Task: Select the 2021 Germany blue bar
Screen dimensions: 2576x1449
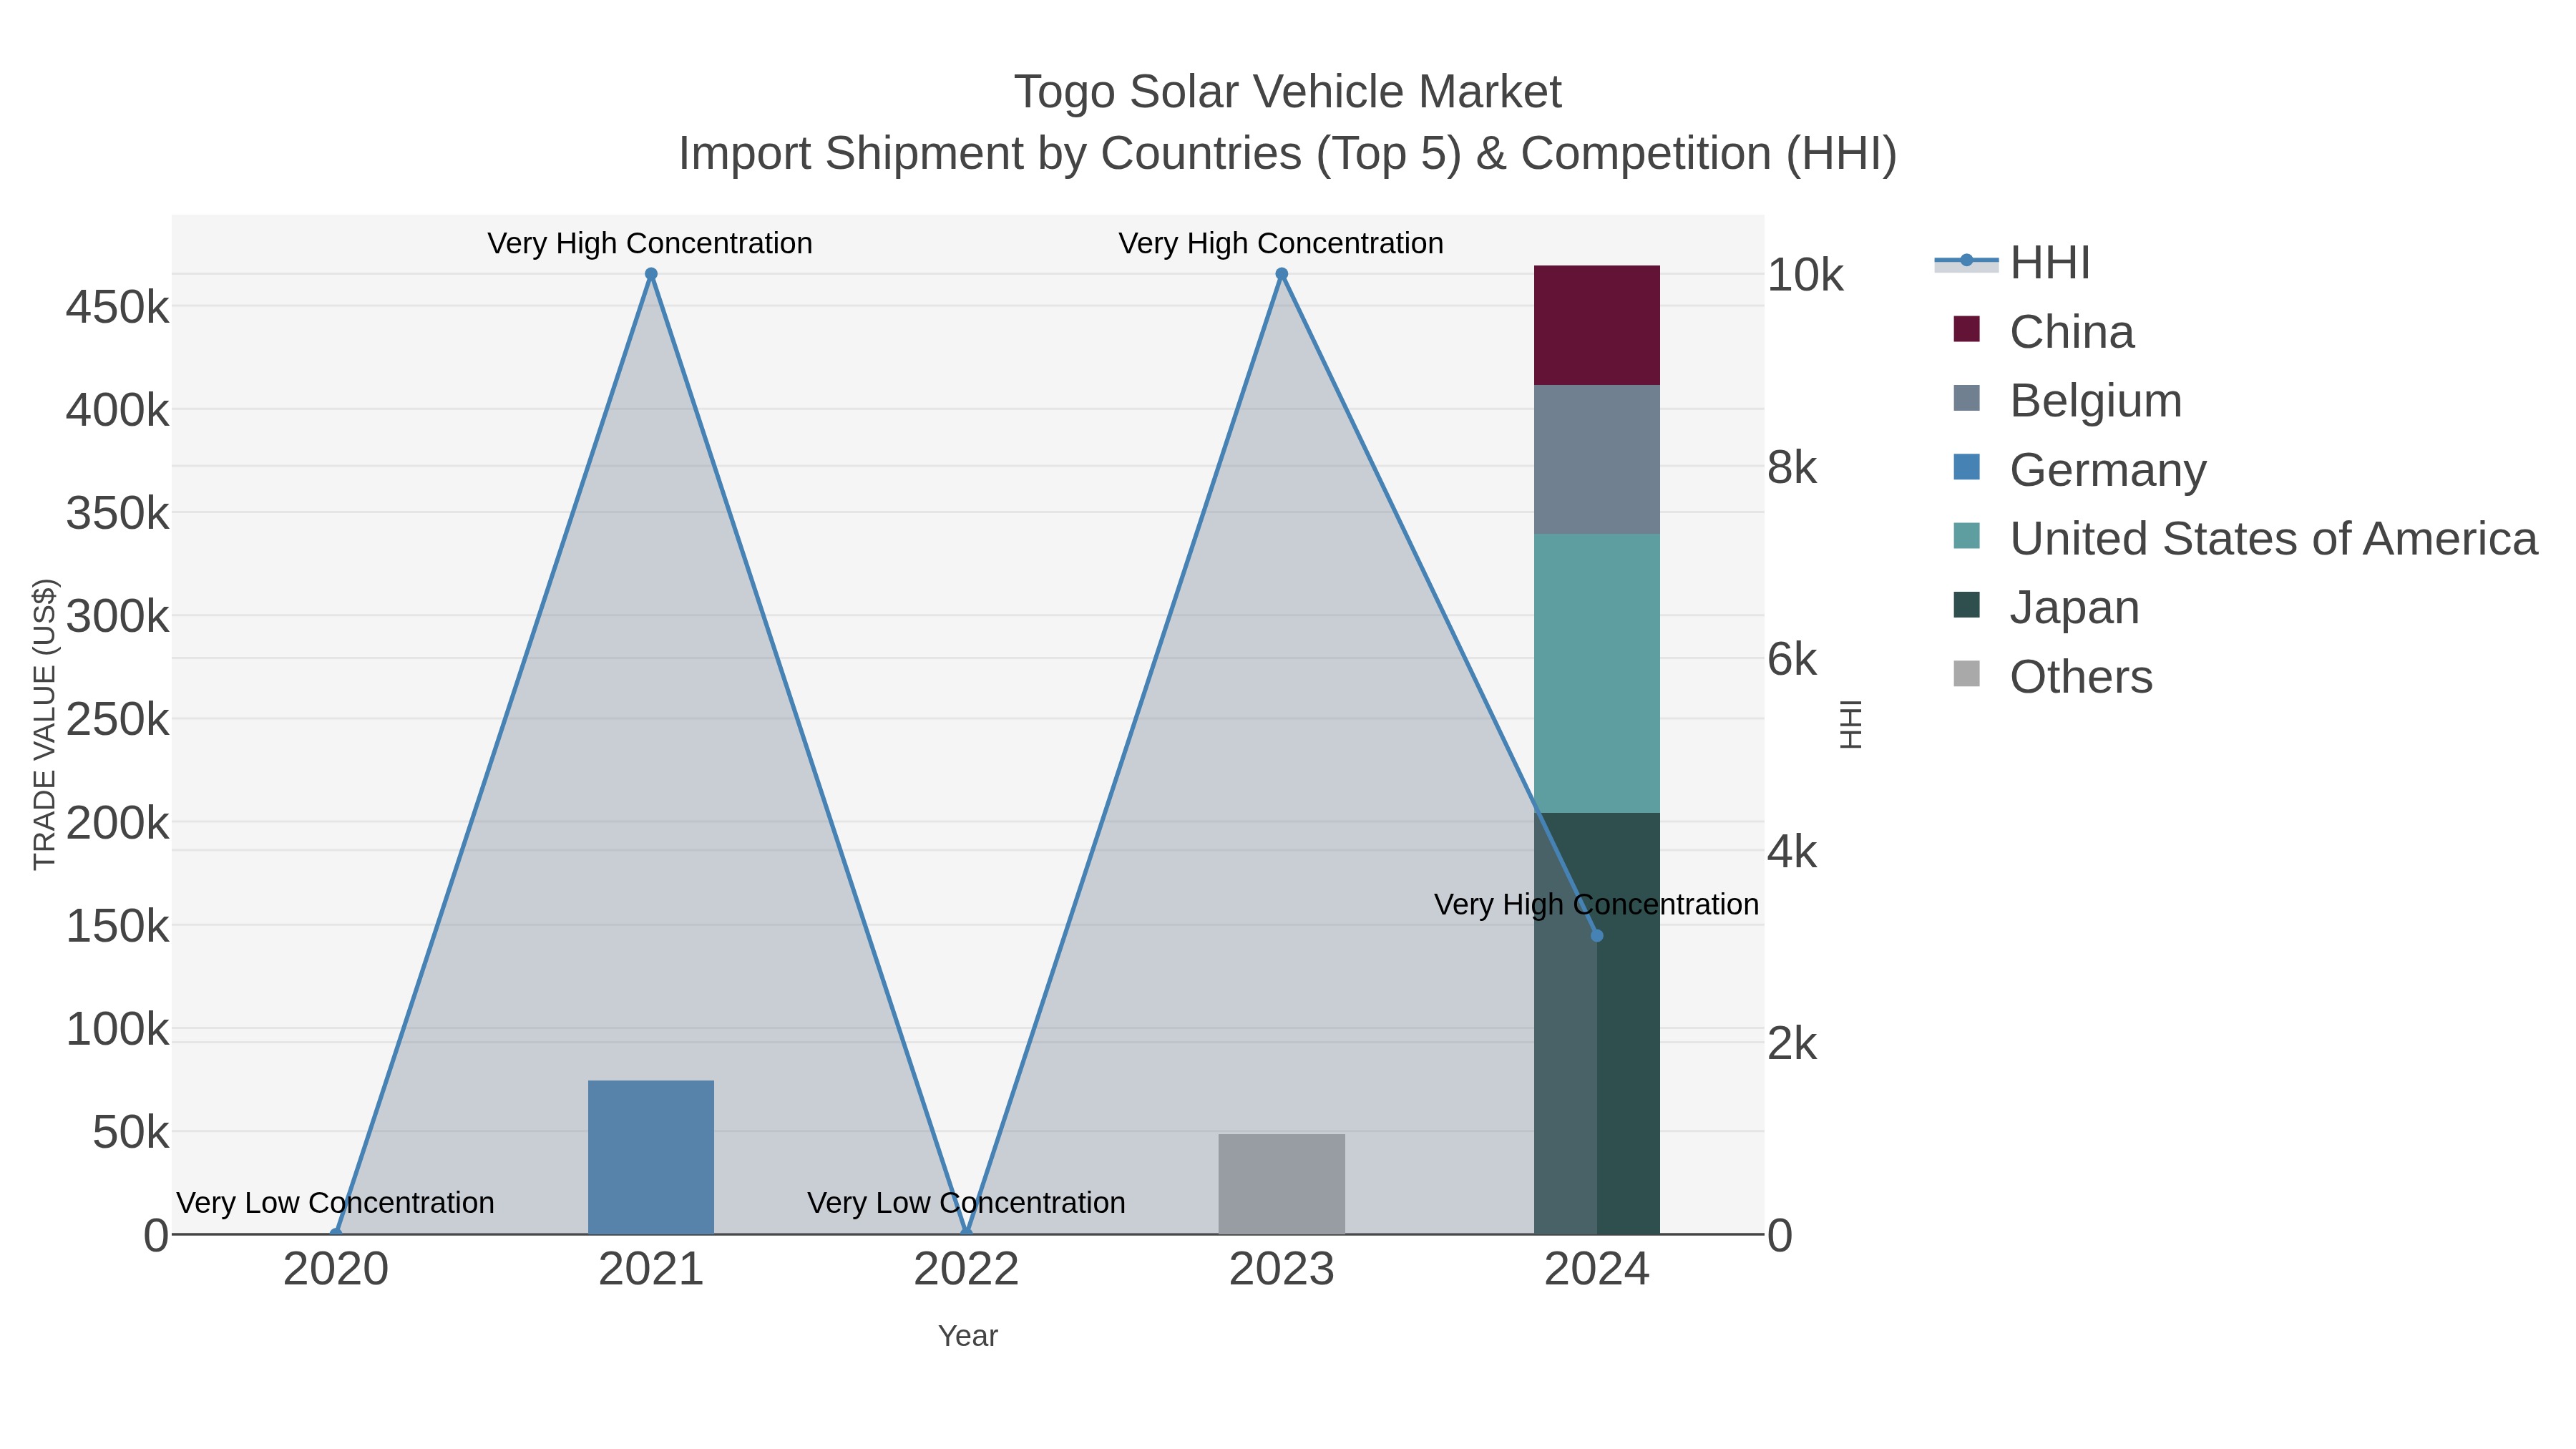Action: pyautogui.click(x=651, y=1157)
